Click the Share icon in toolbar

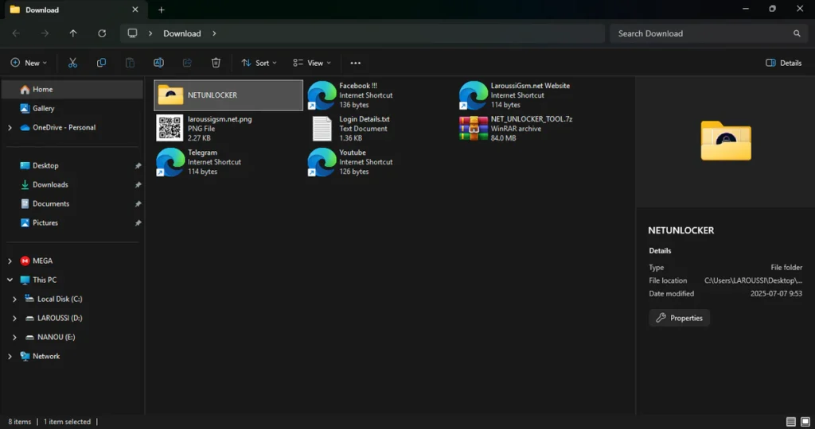coord(187,63)
